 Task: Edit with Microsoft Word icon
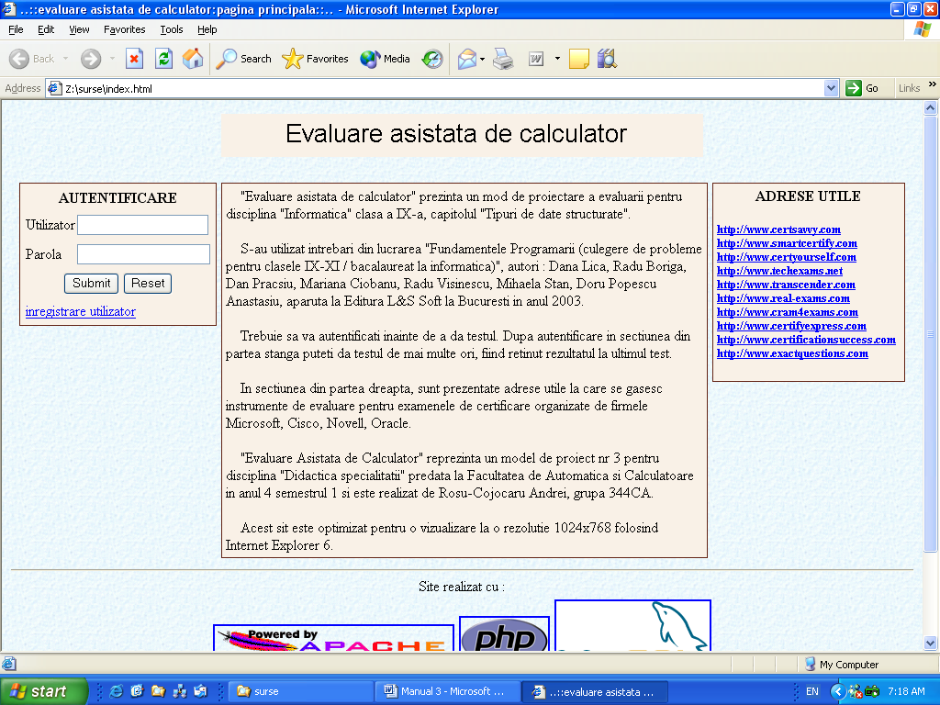click(x=536, y=59)
